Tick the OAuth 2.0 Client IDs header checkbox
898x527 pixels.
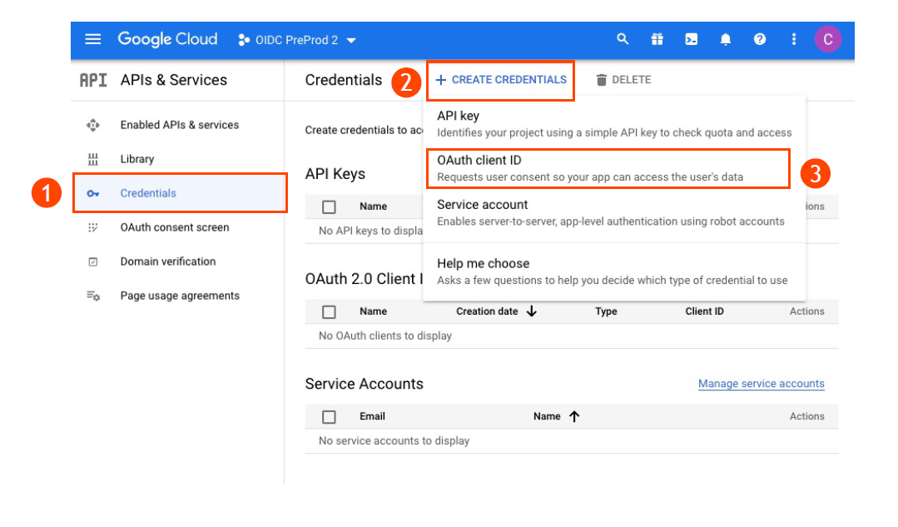click(x=329, y=311)
